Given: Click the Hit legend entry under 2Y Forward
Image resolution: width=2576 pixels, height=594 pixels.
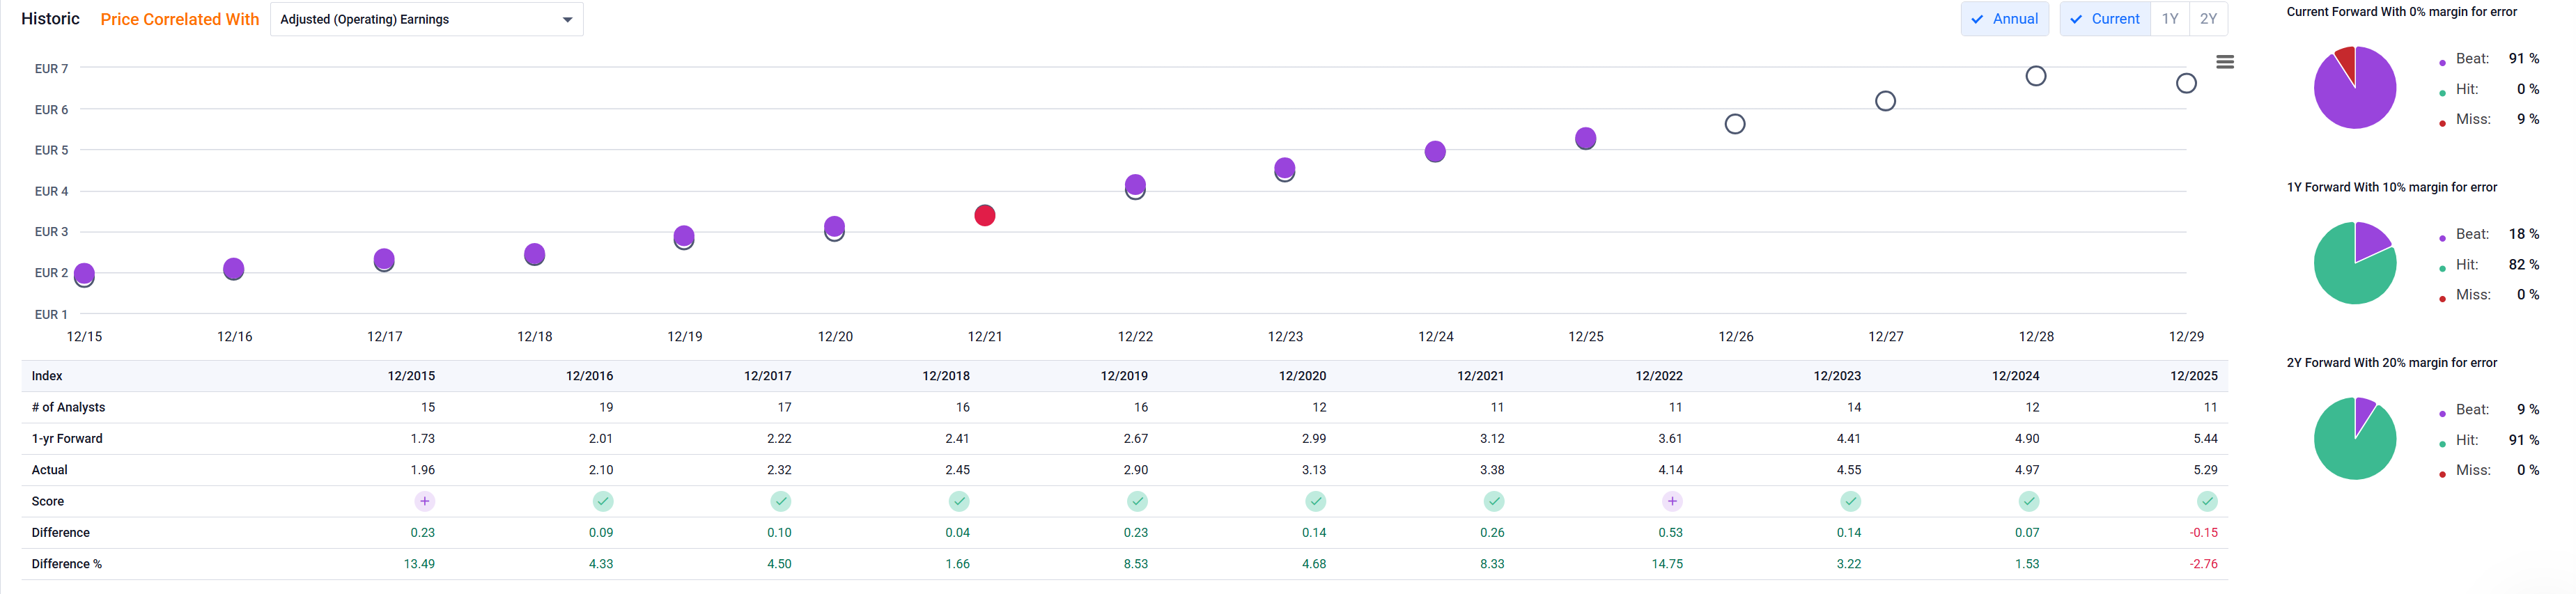Looking at the screenshot, I should pos(2489,440).
